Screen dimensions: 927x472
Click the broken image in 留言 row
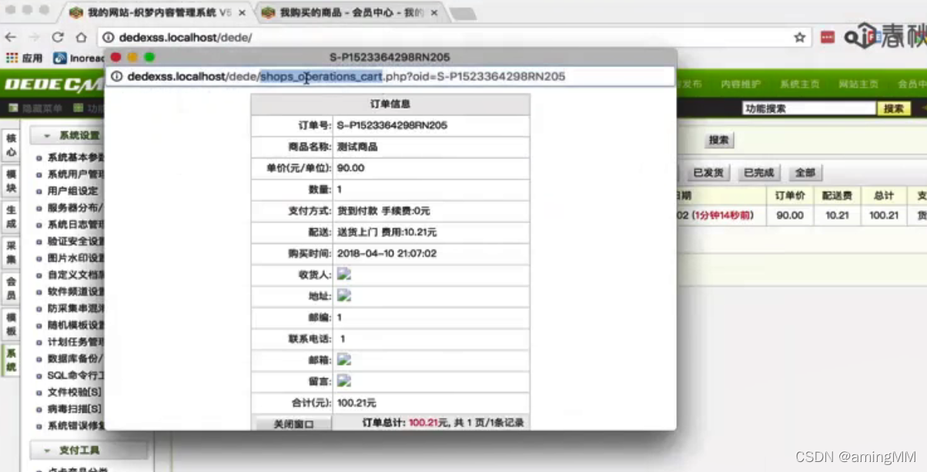(x=344, y=381)
